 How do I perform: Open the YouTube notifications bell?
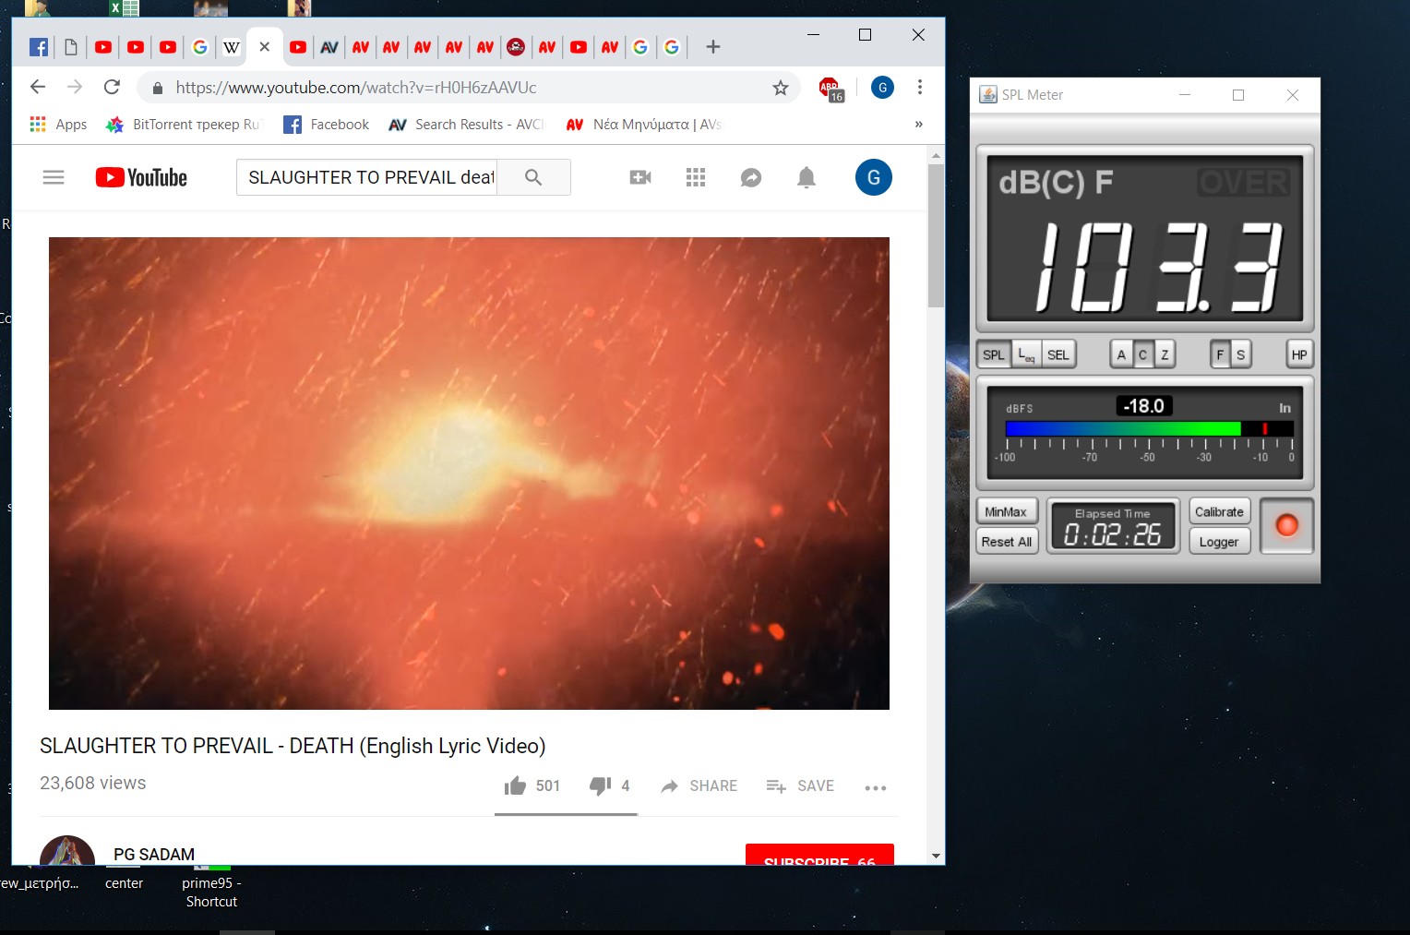807,177
